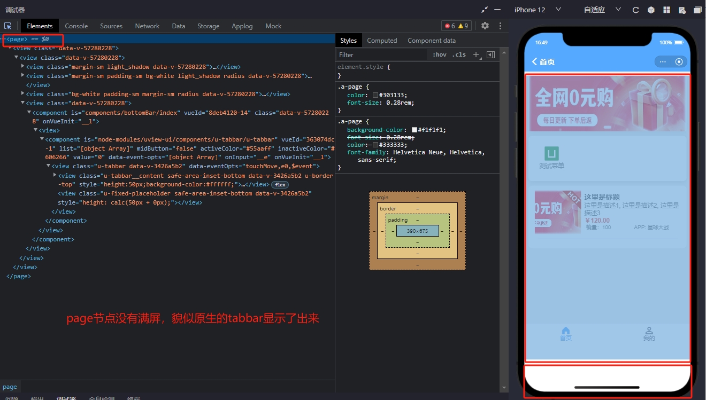
Task: Click the styles Filter input field
Action: pos(382,54)
